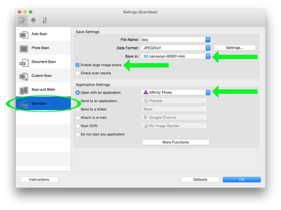Restore settings with Defaults button
The height and width of the screenshot is (210, 281).
pyautogui.click(x=200, y=180)
